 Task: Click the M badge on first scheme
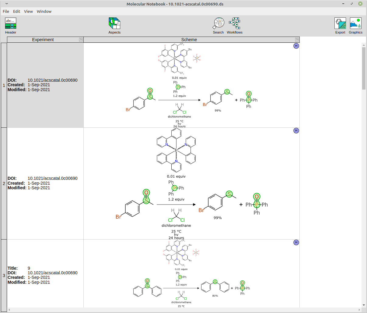[296, 46]
